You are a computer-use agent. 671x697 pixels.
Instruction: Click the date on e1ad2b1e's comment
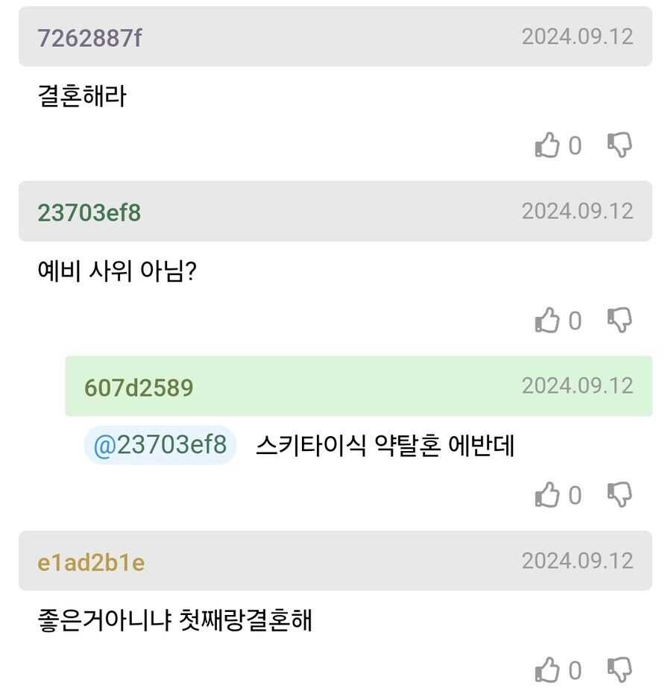pyautogui.click(x=577, y=561)
